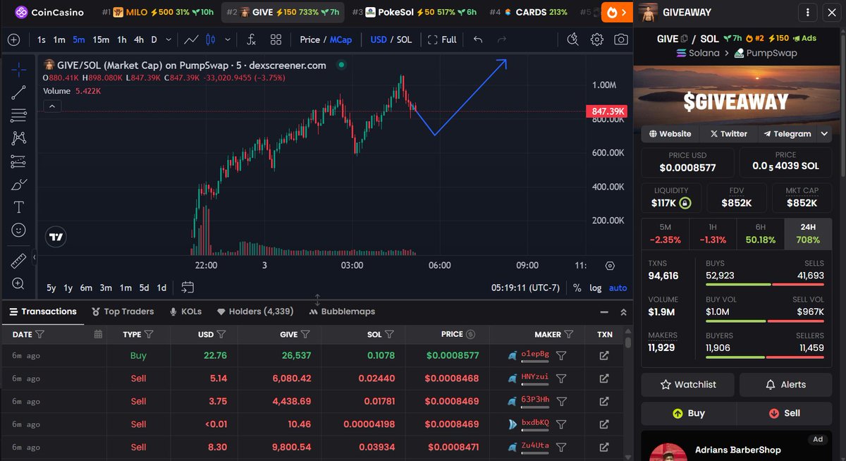Take a chart snapshot with camera icon

[x=620, y=39]
